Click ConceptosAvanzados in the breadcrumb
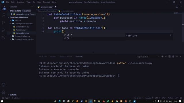184x103 pixels. [47, 11]
